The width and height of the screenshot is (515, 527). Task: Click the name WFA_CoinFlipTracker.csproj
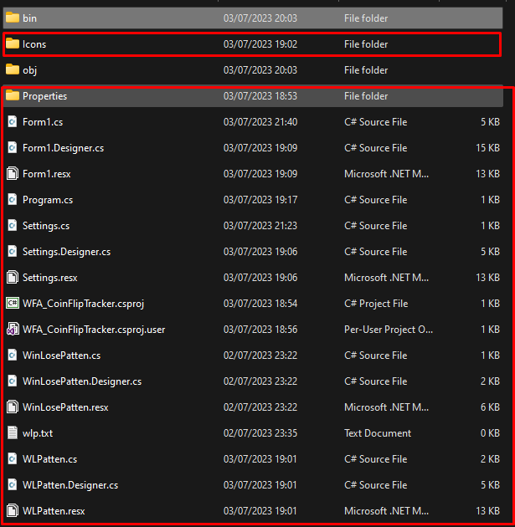(84, 304)
